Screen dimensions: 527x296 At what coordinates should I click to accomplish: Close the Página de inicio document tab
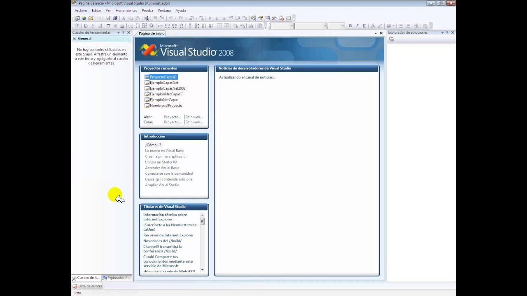click(x=381, y=33)
